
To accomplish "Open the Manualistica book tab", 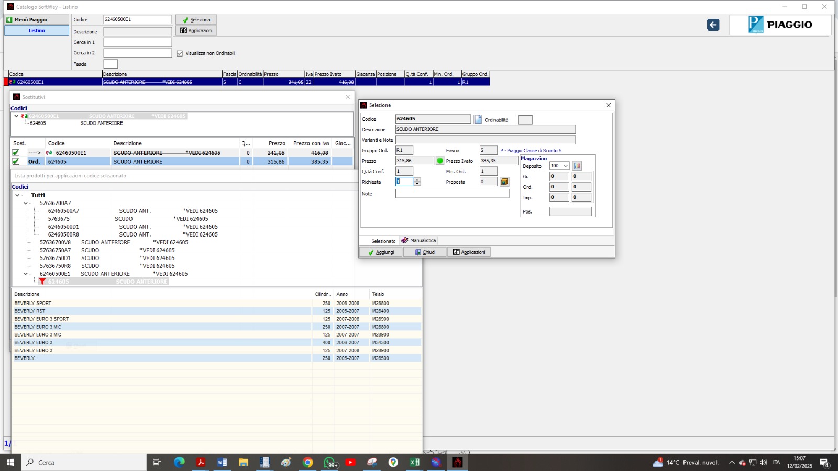I will (418, 240).
